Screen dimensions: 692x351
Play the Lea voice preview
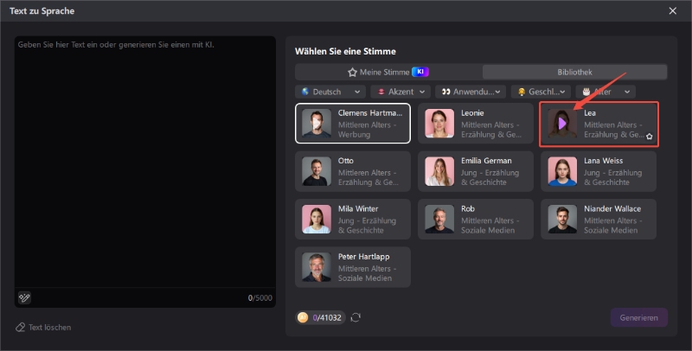pos(561,124)
